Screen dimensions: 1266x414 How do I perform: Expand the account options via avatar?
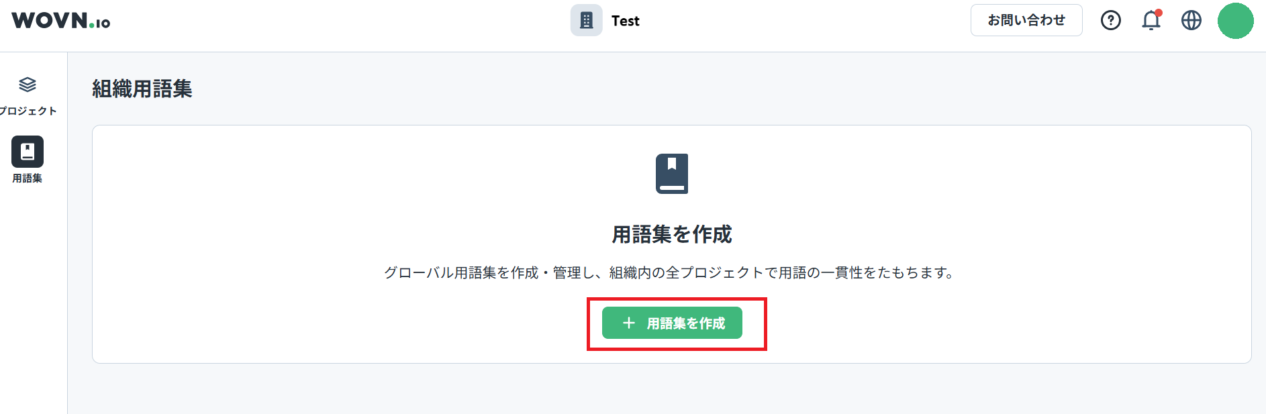tap(1235, 20)
